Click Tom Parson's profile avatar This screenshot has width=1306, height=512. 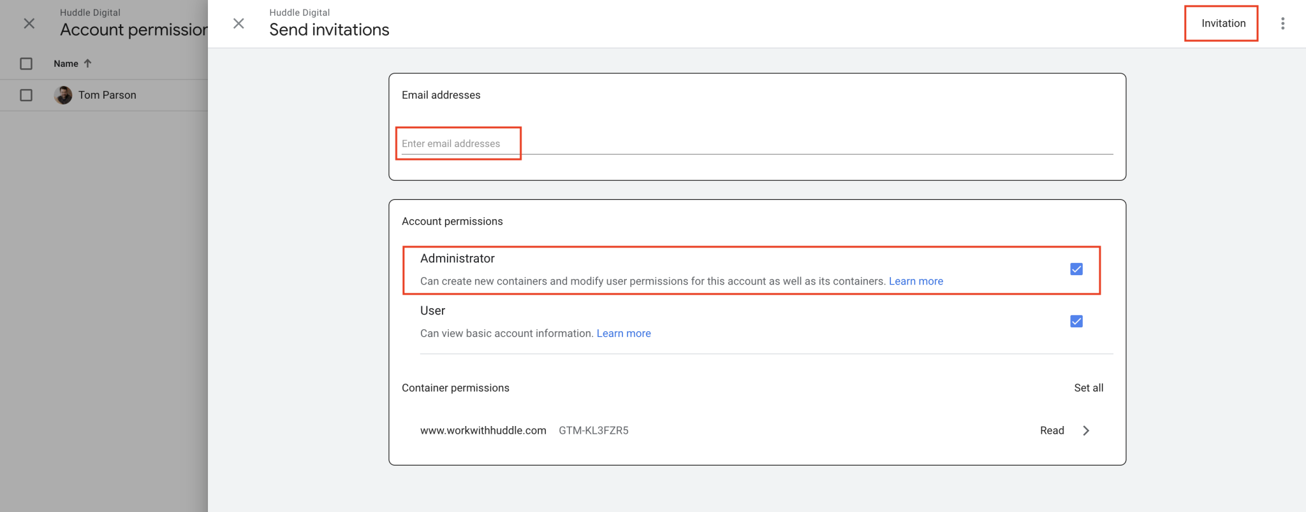63,95
